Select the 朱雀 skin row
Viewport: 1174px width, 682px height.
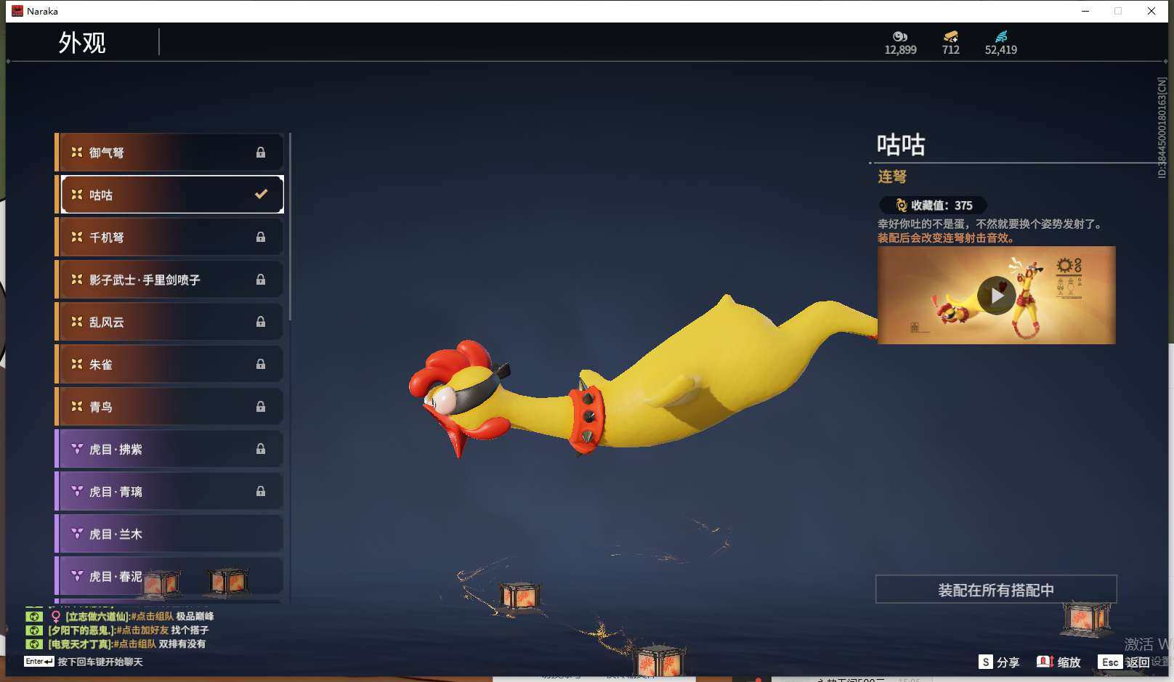(169, 364)
